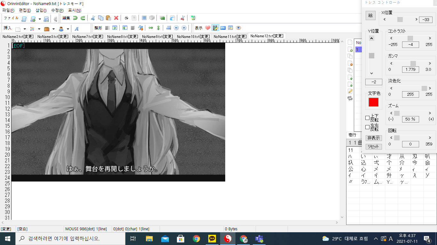This screenshot has width=437, height=245.
Task: Click the コントラスト slider thumb
Action: (410, 38)
